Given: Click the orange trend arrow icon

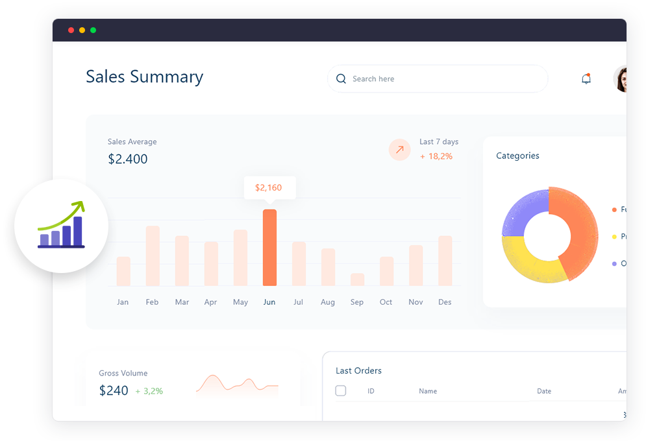Looking at the screenshot, I should [x=399, y=150].
